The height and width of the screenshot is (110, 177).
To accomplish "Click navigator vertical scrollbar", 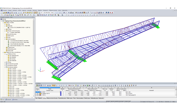I will pos(34,33).
